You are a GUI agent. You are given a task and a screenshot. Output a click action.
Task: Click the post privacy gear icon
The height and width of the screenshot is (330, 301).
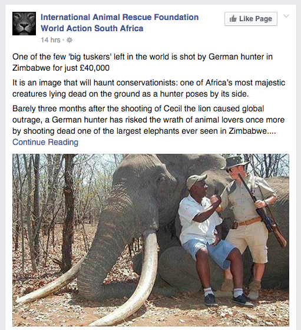[x=70, y=40]
